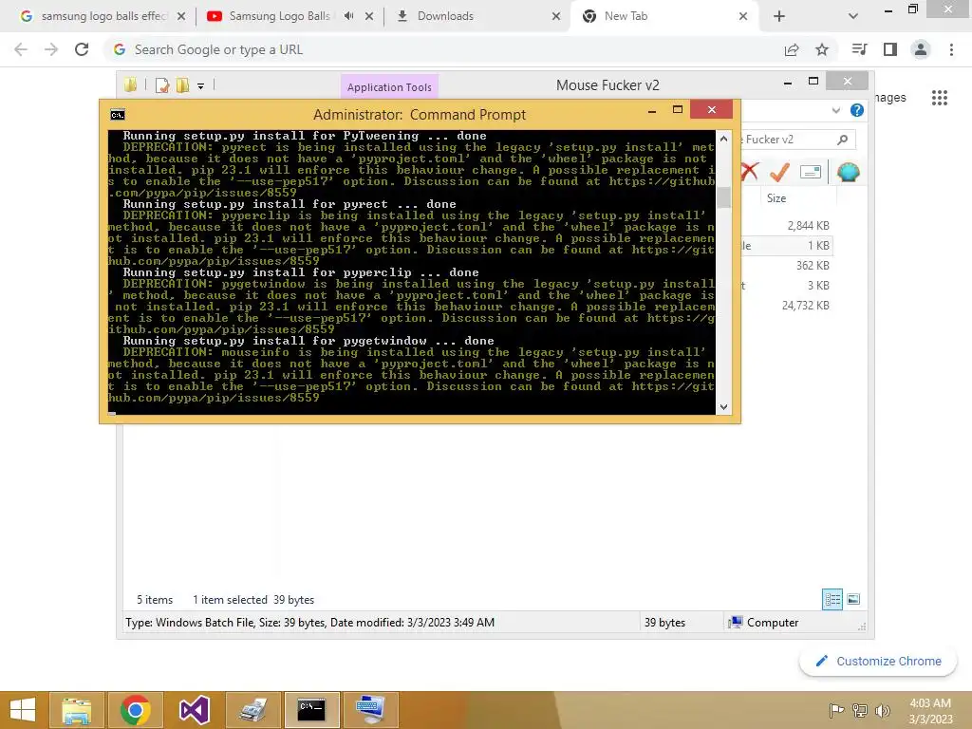The width and height of the screenshot is (972, 729).
Task: Click the orange checkmark icon in Explorer
Action: (x=779, y=172)
